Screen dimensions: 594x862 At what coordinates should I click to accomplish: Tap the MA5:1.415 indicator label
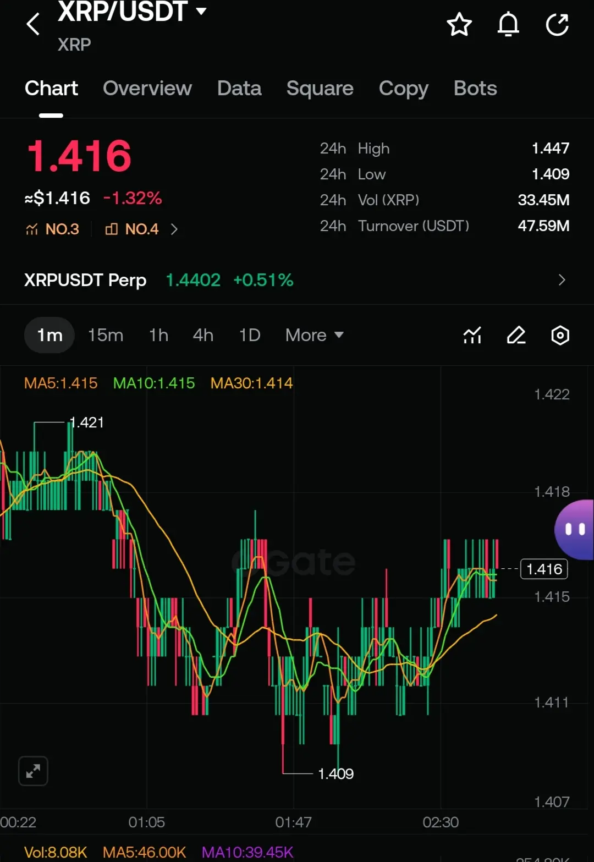pos(61,383)
